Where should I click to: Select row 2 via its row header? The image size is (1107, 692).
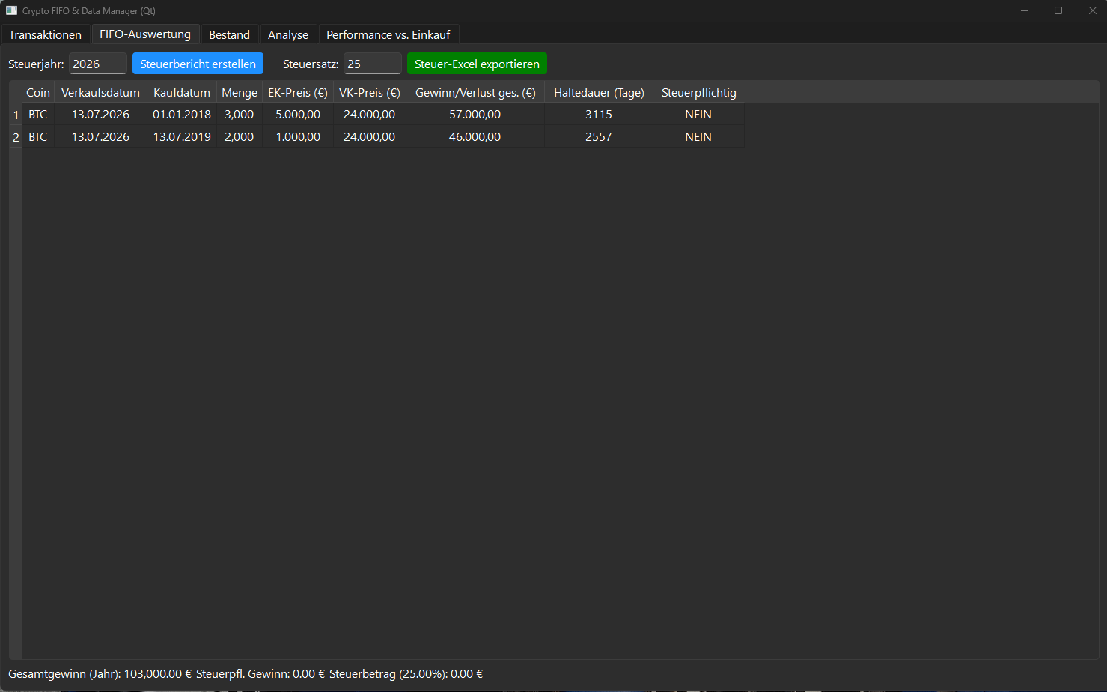point(16,138)
